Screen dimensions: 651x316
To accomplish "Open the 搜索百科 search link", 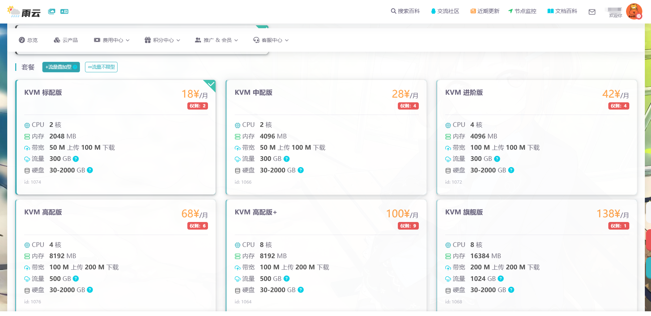I will point(405,11).
